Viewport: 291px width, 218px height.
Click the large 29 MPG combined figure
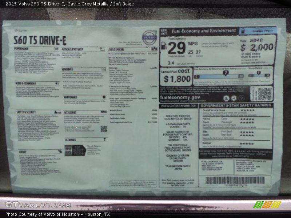177,48
